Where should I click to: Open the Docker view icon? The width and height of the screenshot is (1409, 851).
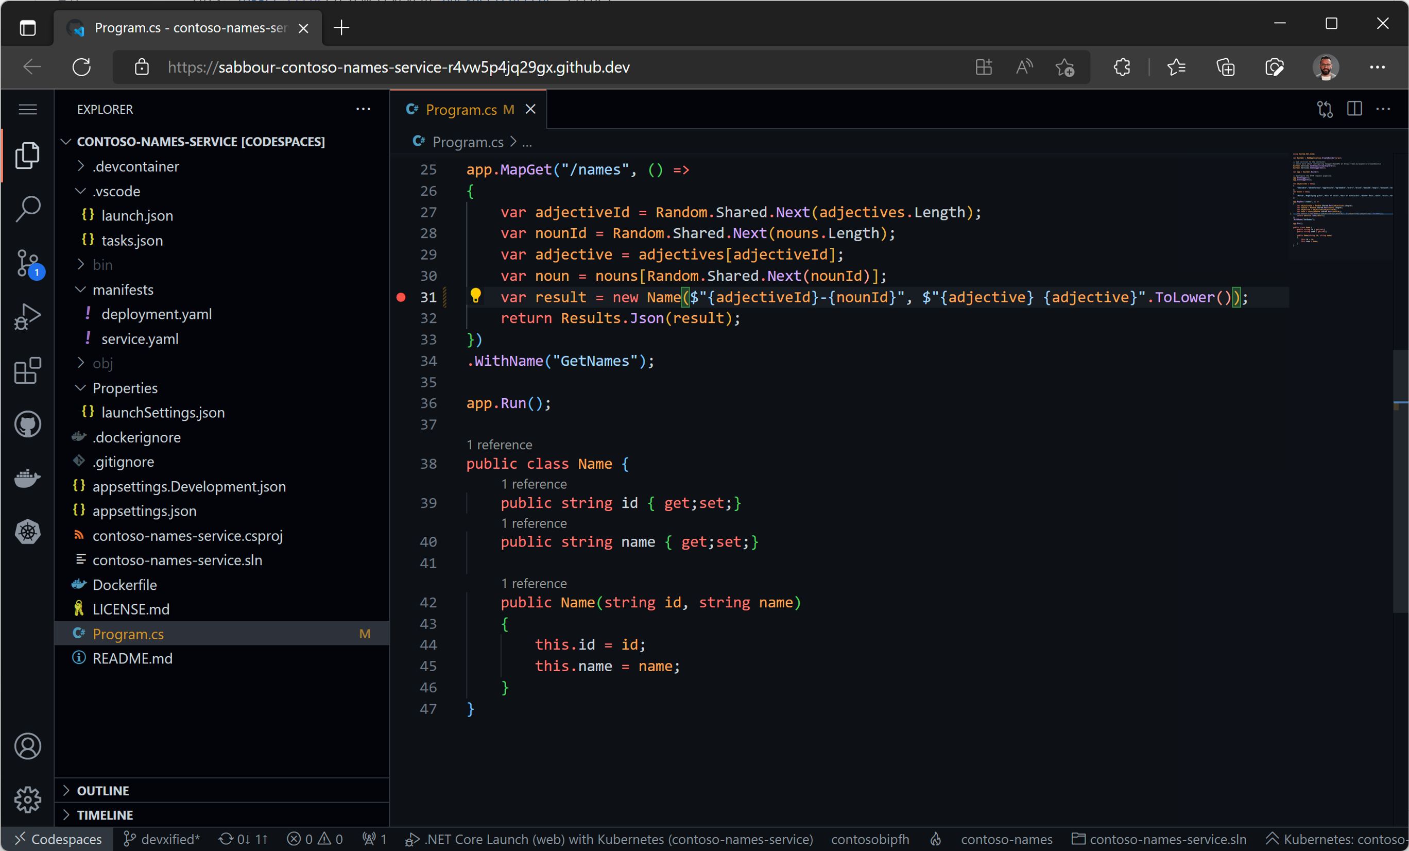pos(27,478)
